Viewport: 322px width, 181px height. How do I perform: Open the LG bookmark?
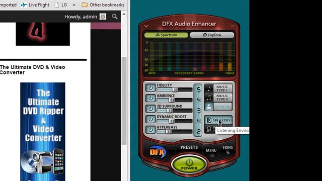coord(61,5)
